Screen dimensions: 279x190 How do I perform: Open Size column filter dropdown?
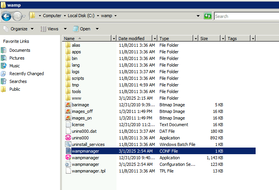[x=223, y=39]
